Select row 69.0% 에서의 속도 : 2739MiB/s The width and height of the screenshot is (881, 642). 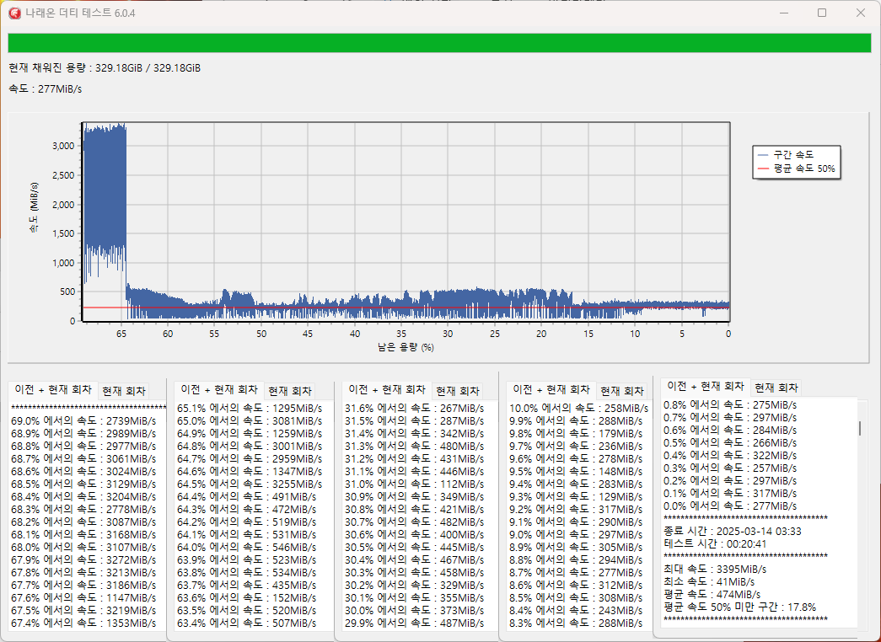(83, 420)
